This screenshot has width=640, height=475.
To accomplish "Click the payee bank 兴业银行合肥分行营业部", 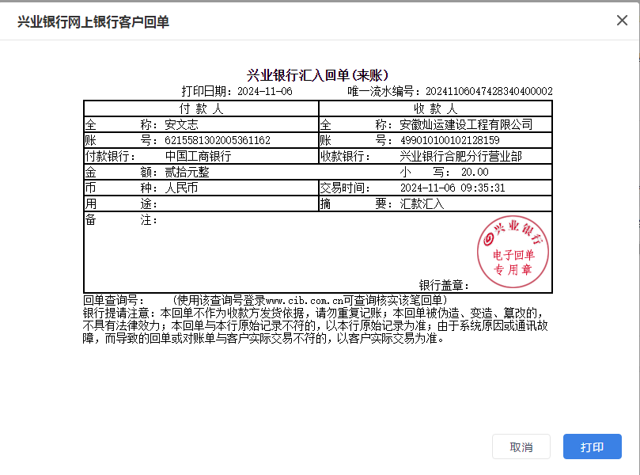I will coord(460,156).
